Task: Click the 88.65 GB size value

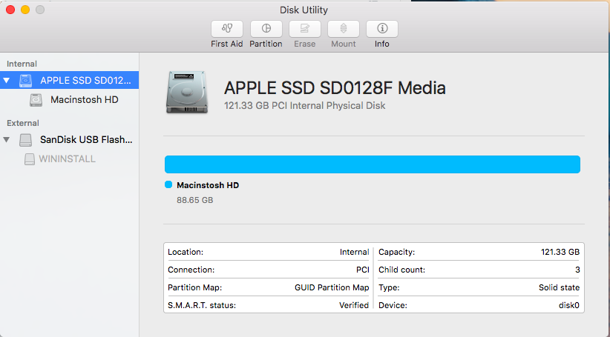Action: click(x=195, y=200)
